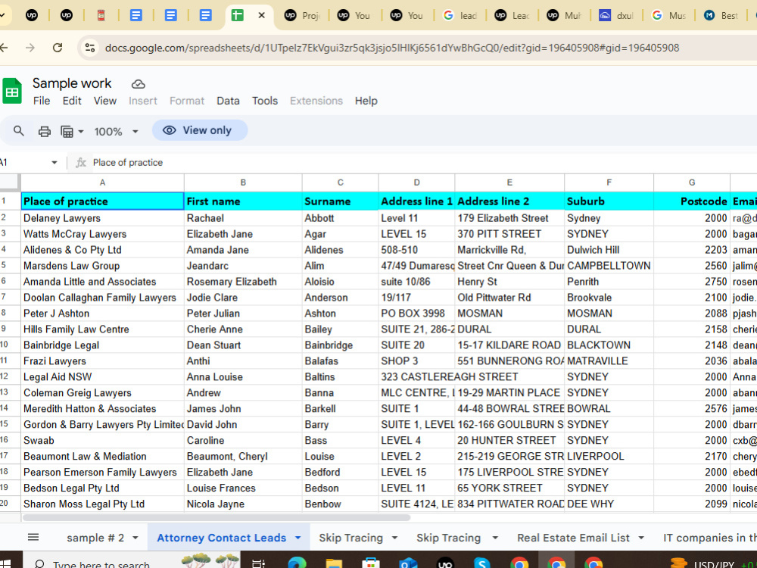The image size is (757, 568).
Task: Open the Tools menu
Action: pyautogui.click(x=264, y=101)
